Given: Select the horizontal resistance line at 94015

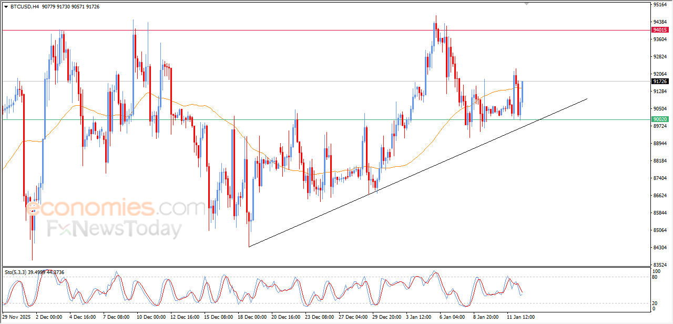Looking at the screenshot, I should coord(315,30).
